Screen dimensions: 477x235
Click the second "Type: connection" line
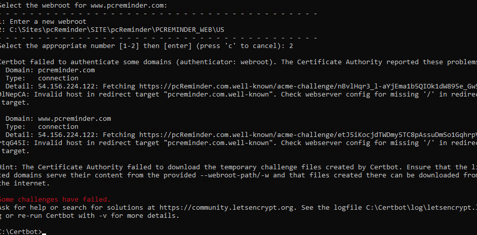coord(42,127)
